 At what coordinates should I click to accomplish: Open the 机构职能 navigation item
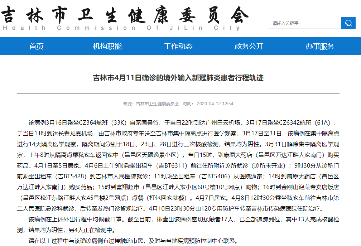click(x=107, y=46)
